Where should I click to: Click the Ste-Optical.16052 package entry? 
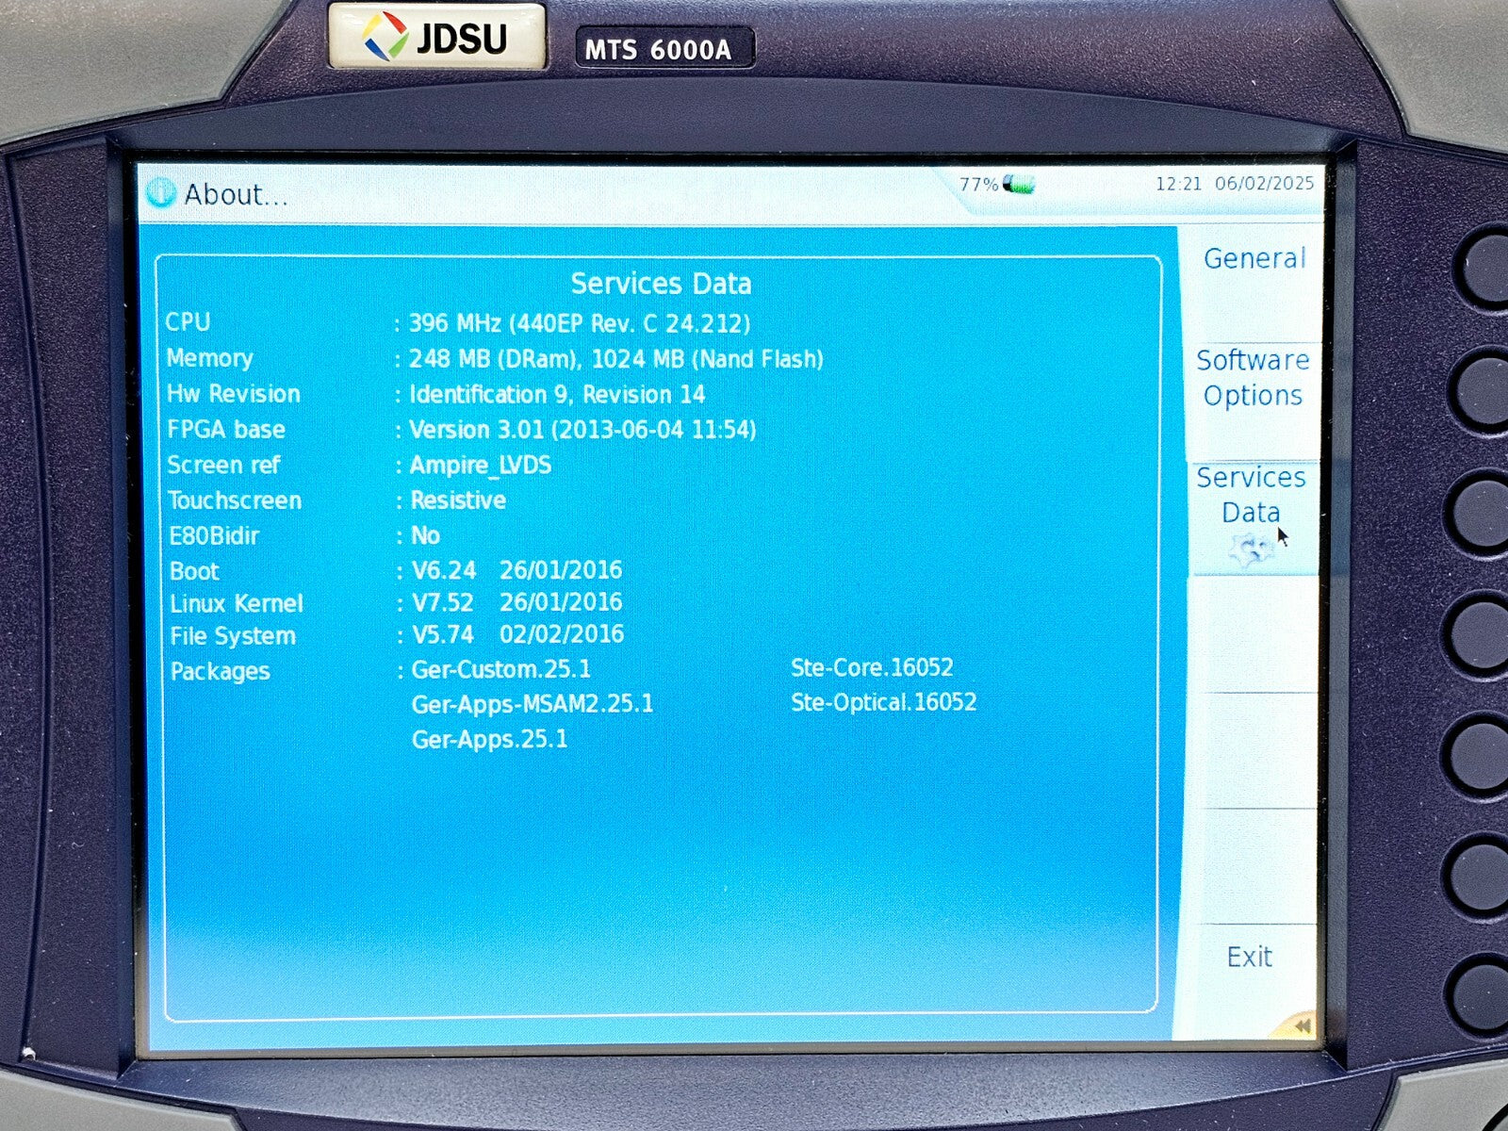(x=883, y=702)
